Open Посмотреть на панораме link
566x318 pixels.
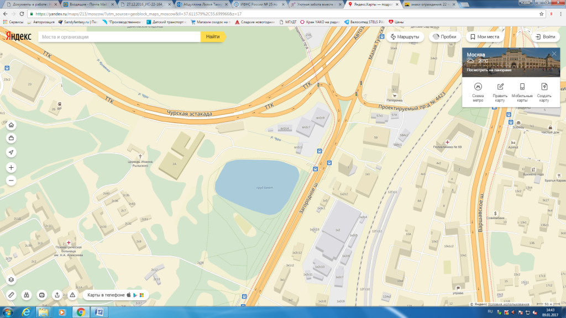click(x=489, y=70)
